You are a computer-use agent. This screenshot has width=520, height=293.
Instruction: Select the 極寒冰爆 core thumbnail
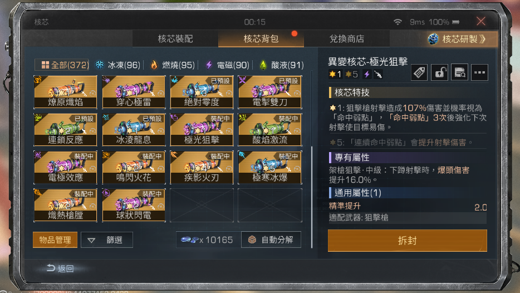270,167
